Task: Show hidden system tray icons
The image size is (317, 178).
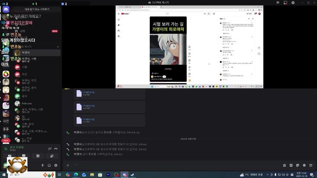Action: pos(268,175)
